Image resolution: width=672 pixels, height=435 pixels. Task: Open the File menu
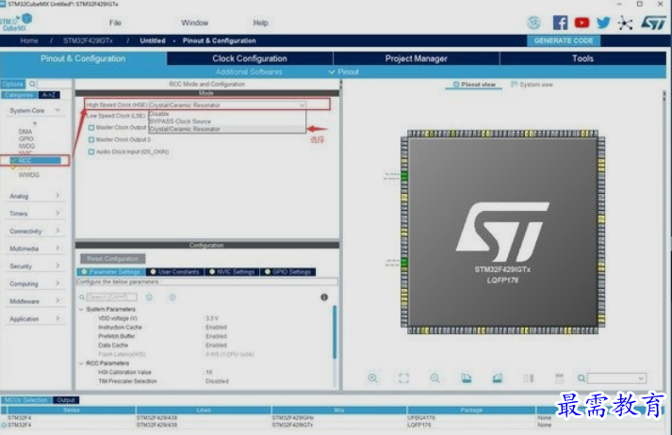pyautogui.click(x=115, y=23)
